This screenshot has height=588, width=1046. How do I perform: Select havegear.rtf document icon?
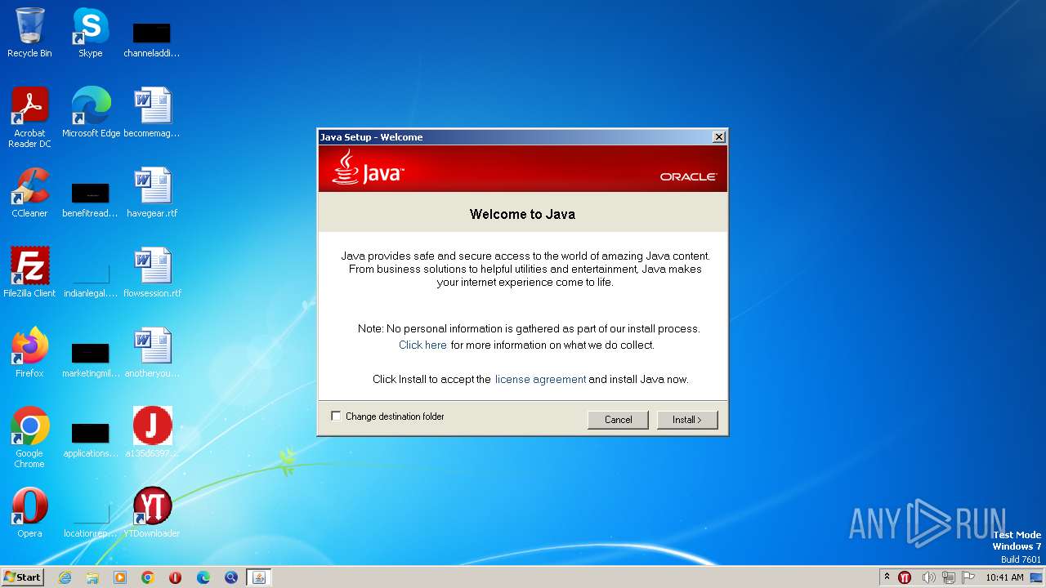152,193
